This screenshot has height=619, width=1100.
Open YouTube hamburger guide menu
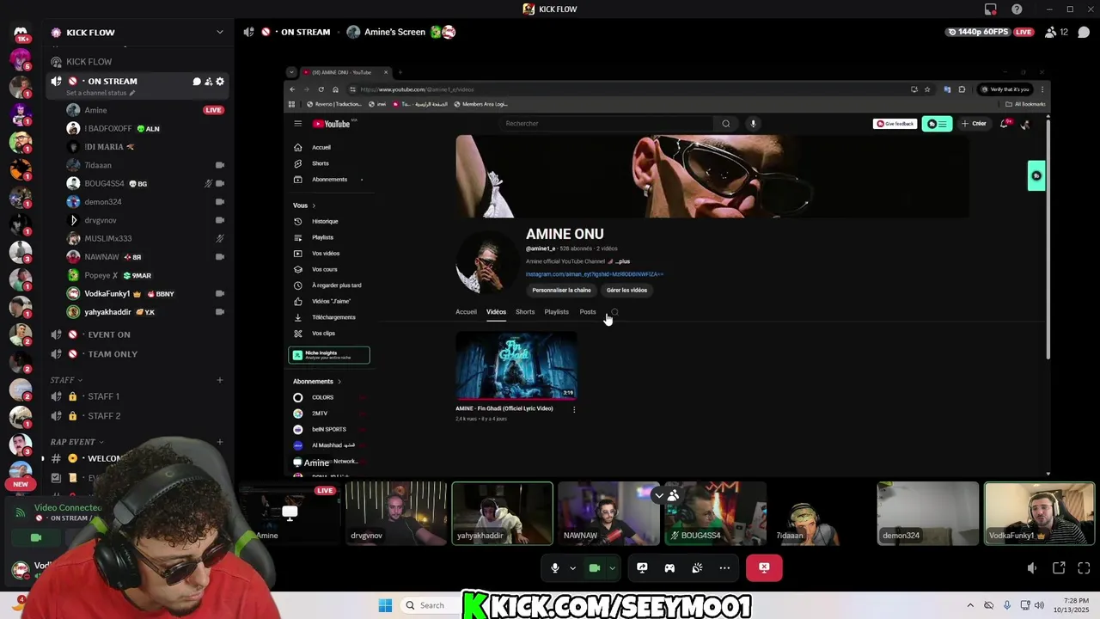click(297, 124)
